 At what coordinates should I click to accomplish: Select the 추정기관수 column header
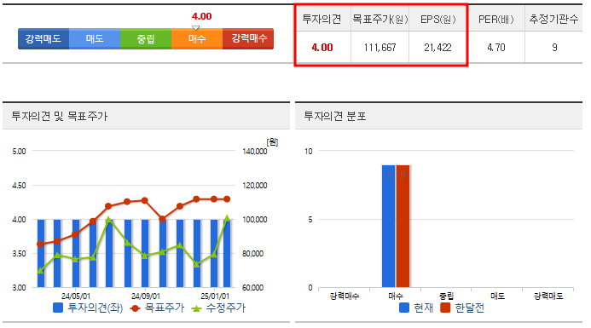click(553, 20)
